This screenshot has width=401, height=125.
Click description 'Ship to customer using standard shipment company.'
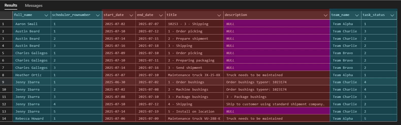click(x=277, y=104)
